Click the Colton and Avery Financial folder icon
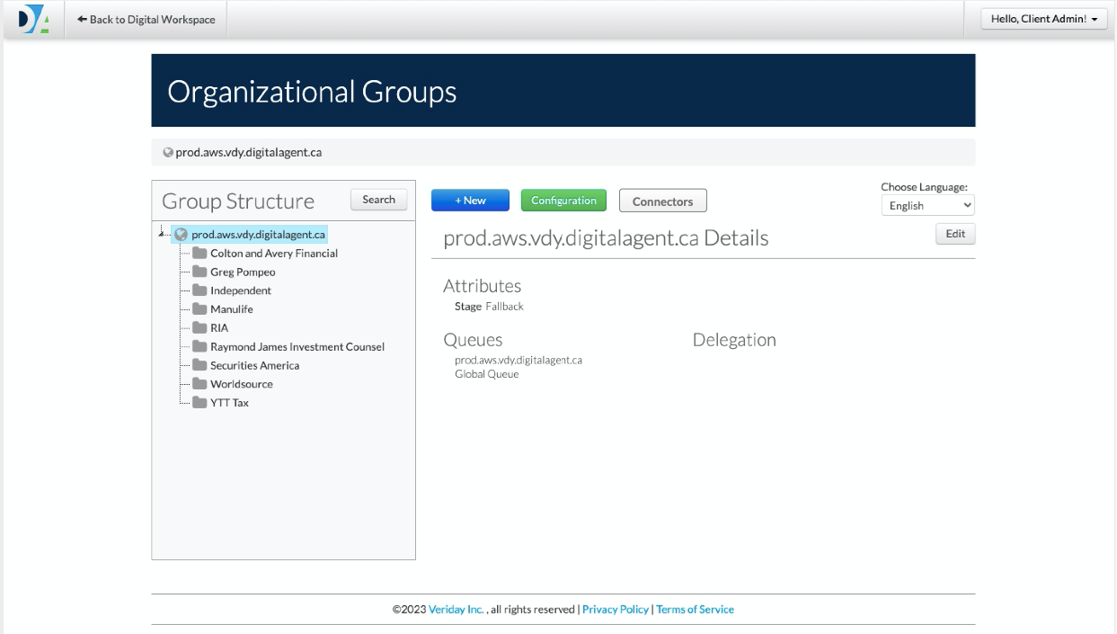This screenshot has height=634, width=1117. click(x=199, y=254)
